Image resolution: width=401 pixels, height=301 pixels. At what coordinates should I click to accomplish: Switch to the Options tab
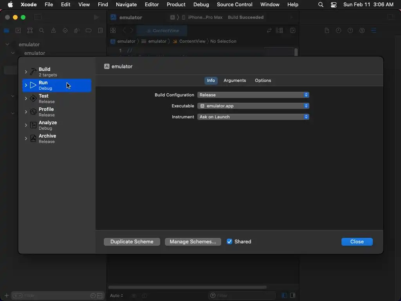tap(263, 81)
